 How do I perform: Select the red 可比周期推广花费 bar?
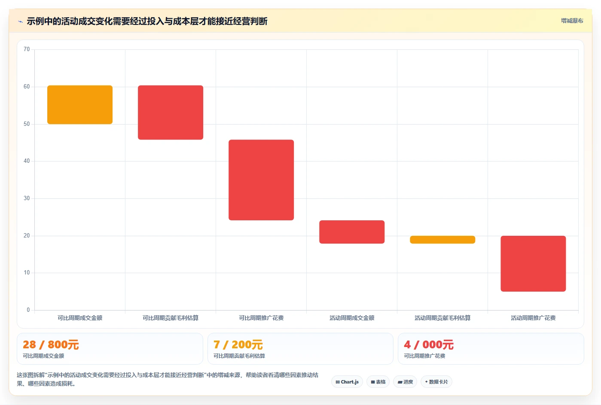click(261, 180)
